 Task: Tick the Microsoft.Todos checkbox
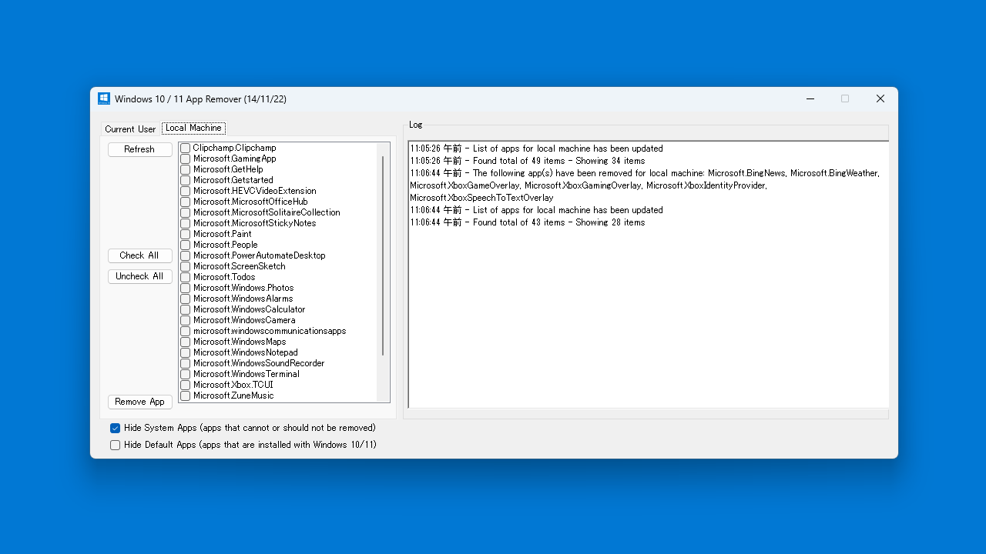point(186,277)
